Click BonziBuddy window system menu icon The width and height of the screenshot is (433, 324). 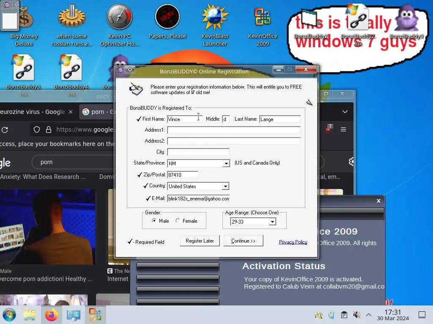pyautogui.click(x=120, y=70)
